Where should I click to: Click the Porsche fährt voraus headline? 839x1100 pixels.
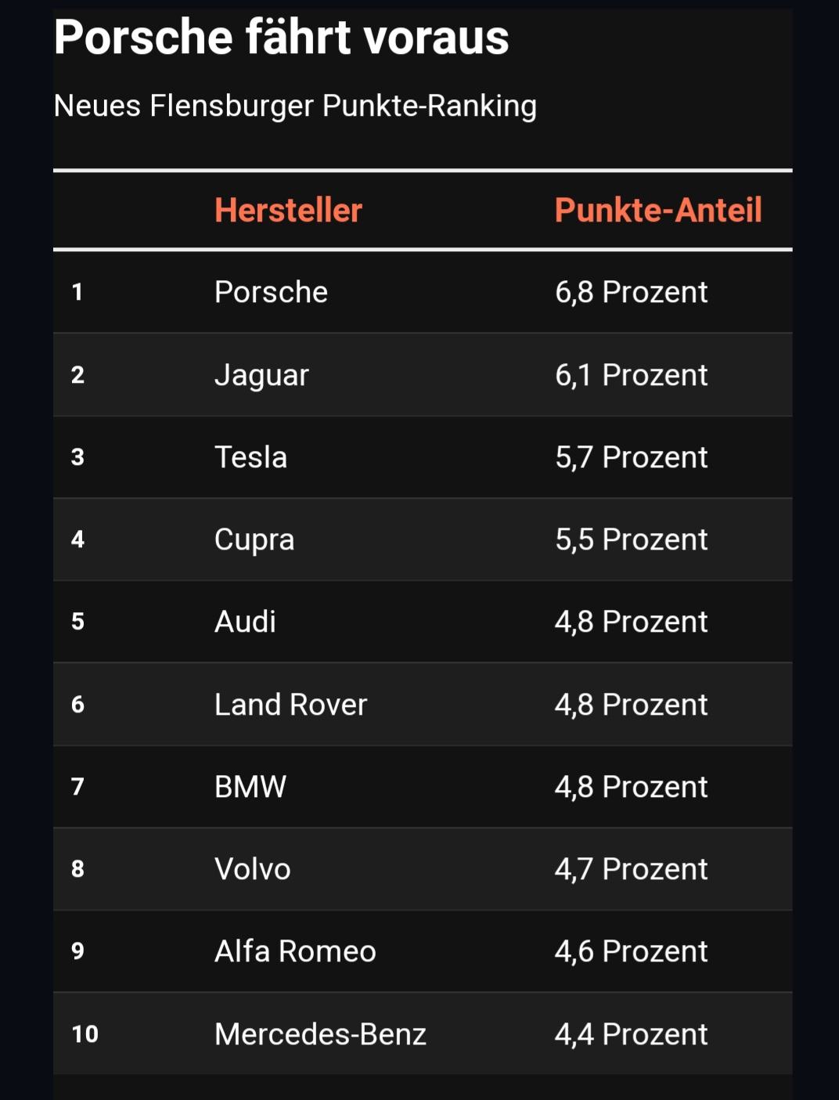pos(281,37)
